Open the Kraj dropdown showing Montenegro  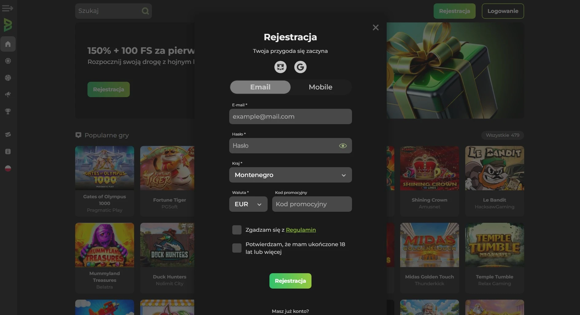click(x=290, y=175)
